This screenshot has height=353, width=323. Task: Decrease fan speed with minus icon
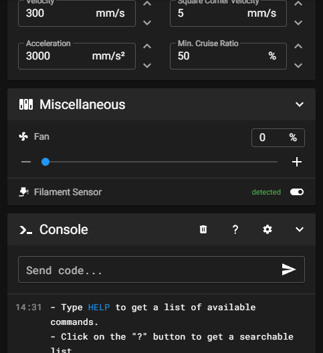click(x=26, y=162)
